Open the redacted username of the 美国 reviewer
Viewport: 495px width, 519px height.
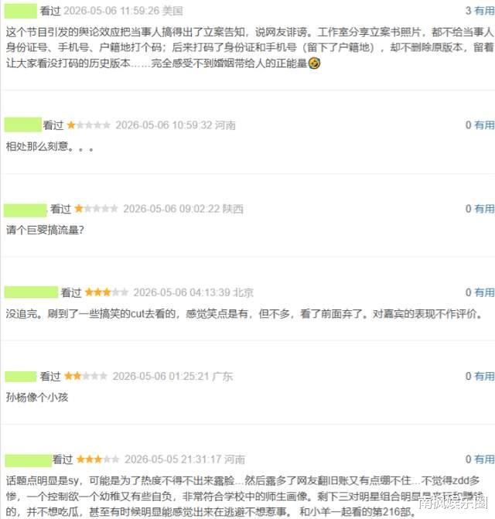pos(21,11)
